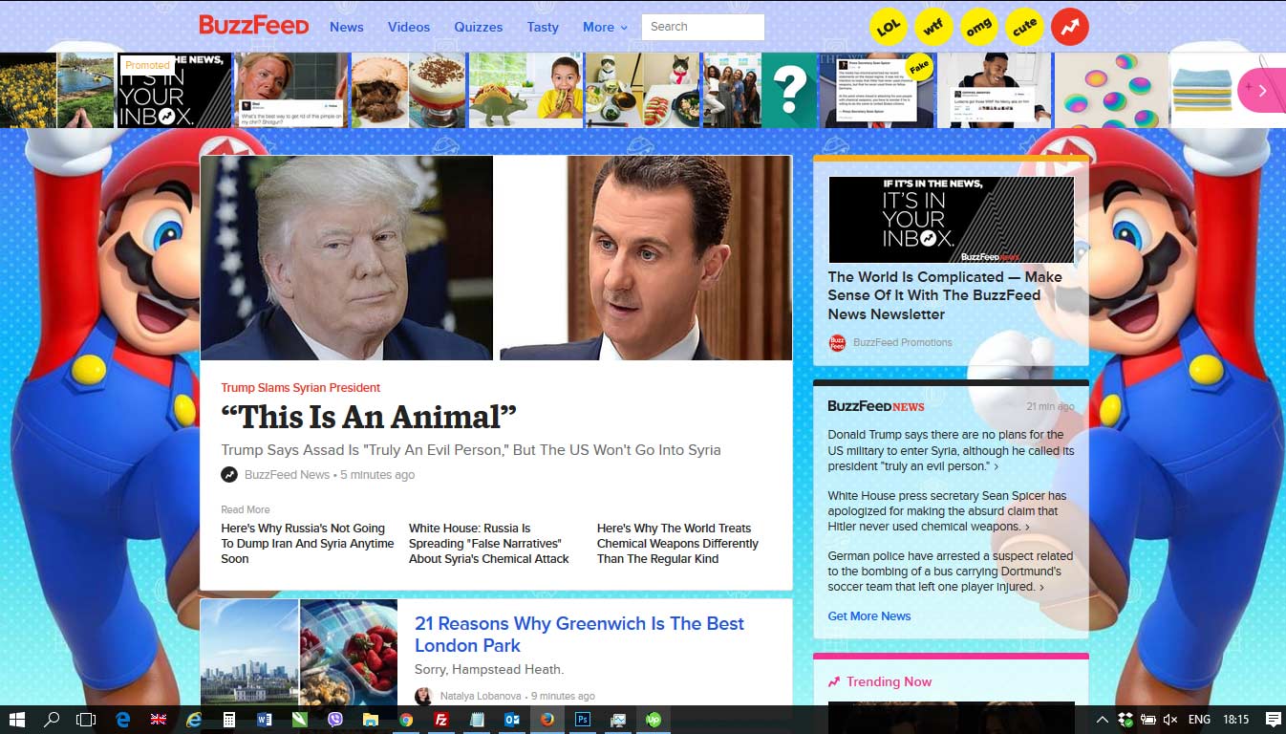This screenshot has width=1286, height=734.
Task: Open the BuzzFeed News Newsletter promo headline
Action: pos(945,295)
